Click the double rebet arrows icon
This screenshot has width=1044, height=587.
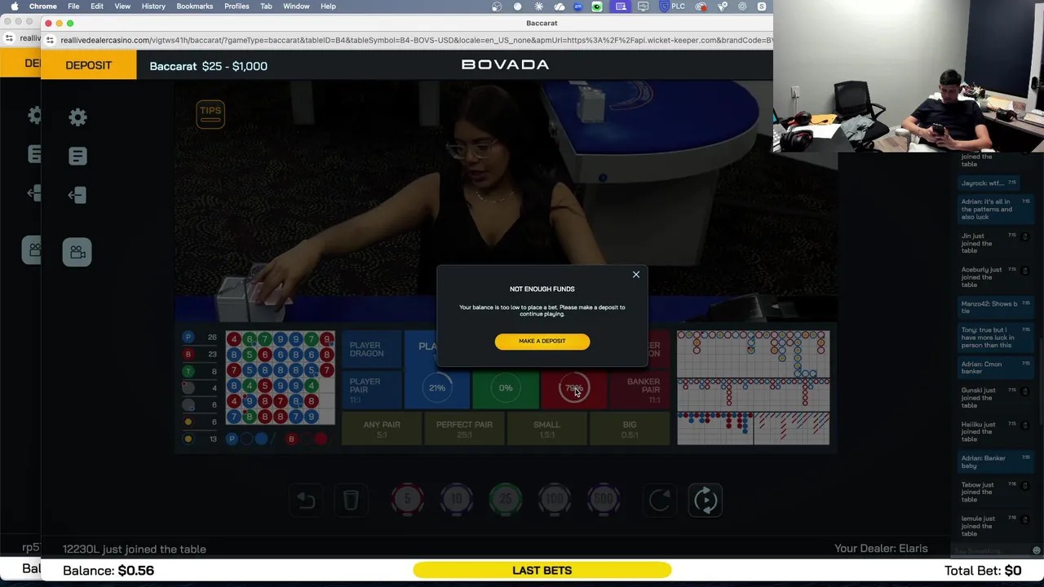point(706,500)
